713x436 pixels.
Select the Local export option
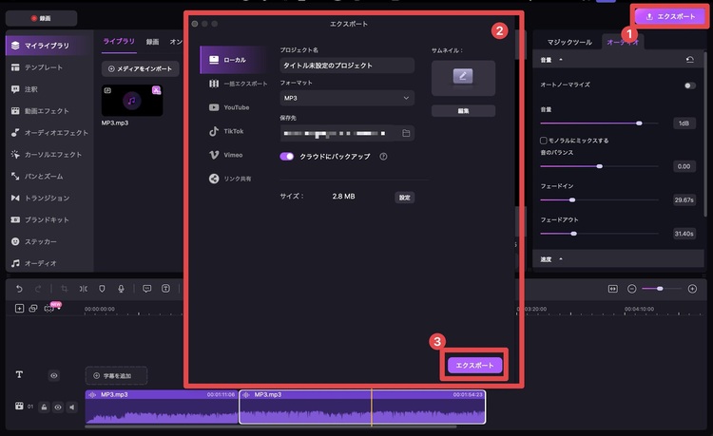pyautogui.click(x=234, y=60)
